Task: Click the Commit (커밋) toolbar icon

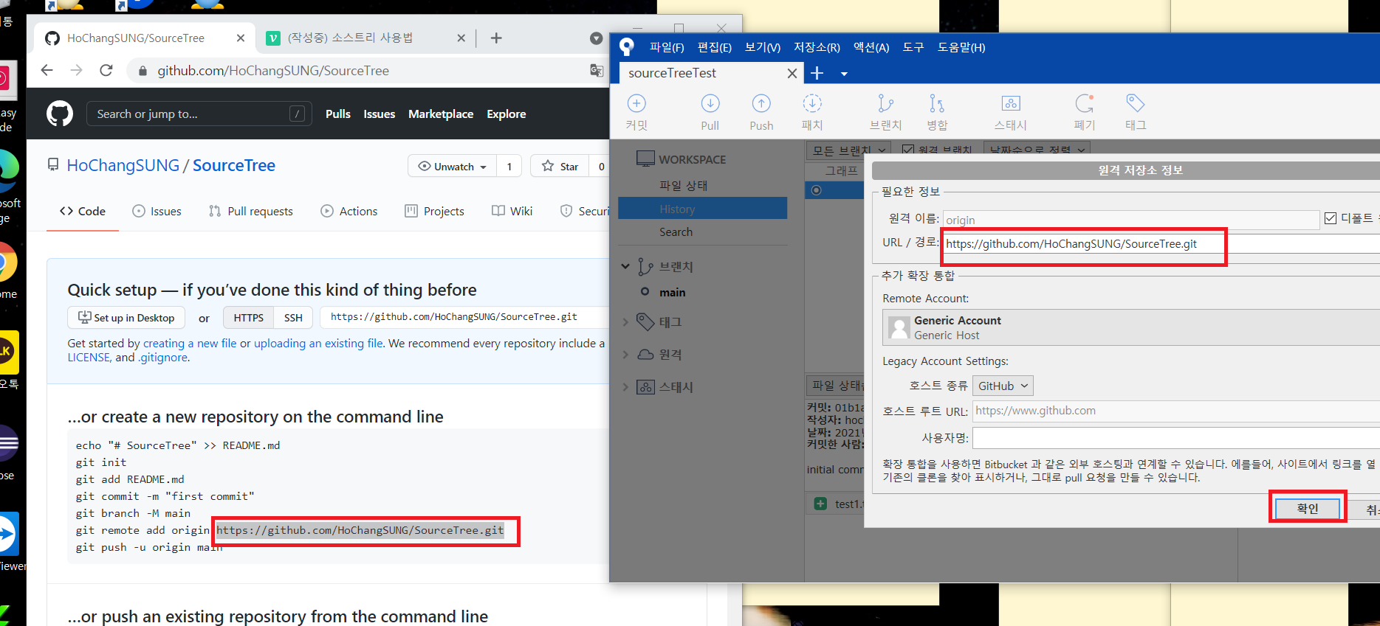Action: tap(636, 103)
